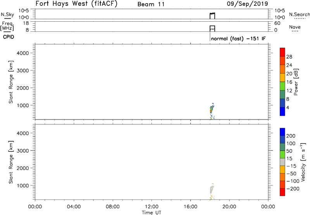Click the '20:00' time axis label
The image size is (310, 215).
point(229,207)
